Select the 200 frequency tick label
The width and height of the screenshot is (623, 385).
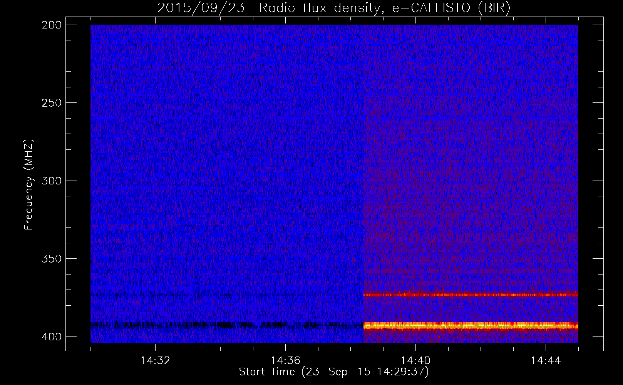51,25
